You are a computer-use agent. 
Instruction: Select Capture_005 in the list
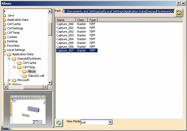(x=77, y=43)
